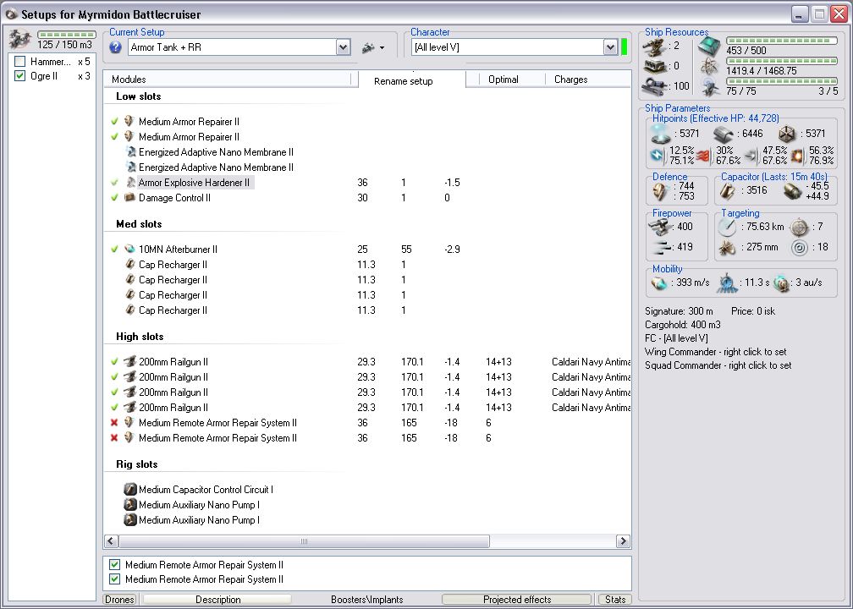Click the shield hitpoints icon
The height and width of the screenshot is (609, 853).
(662, 134)
